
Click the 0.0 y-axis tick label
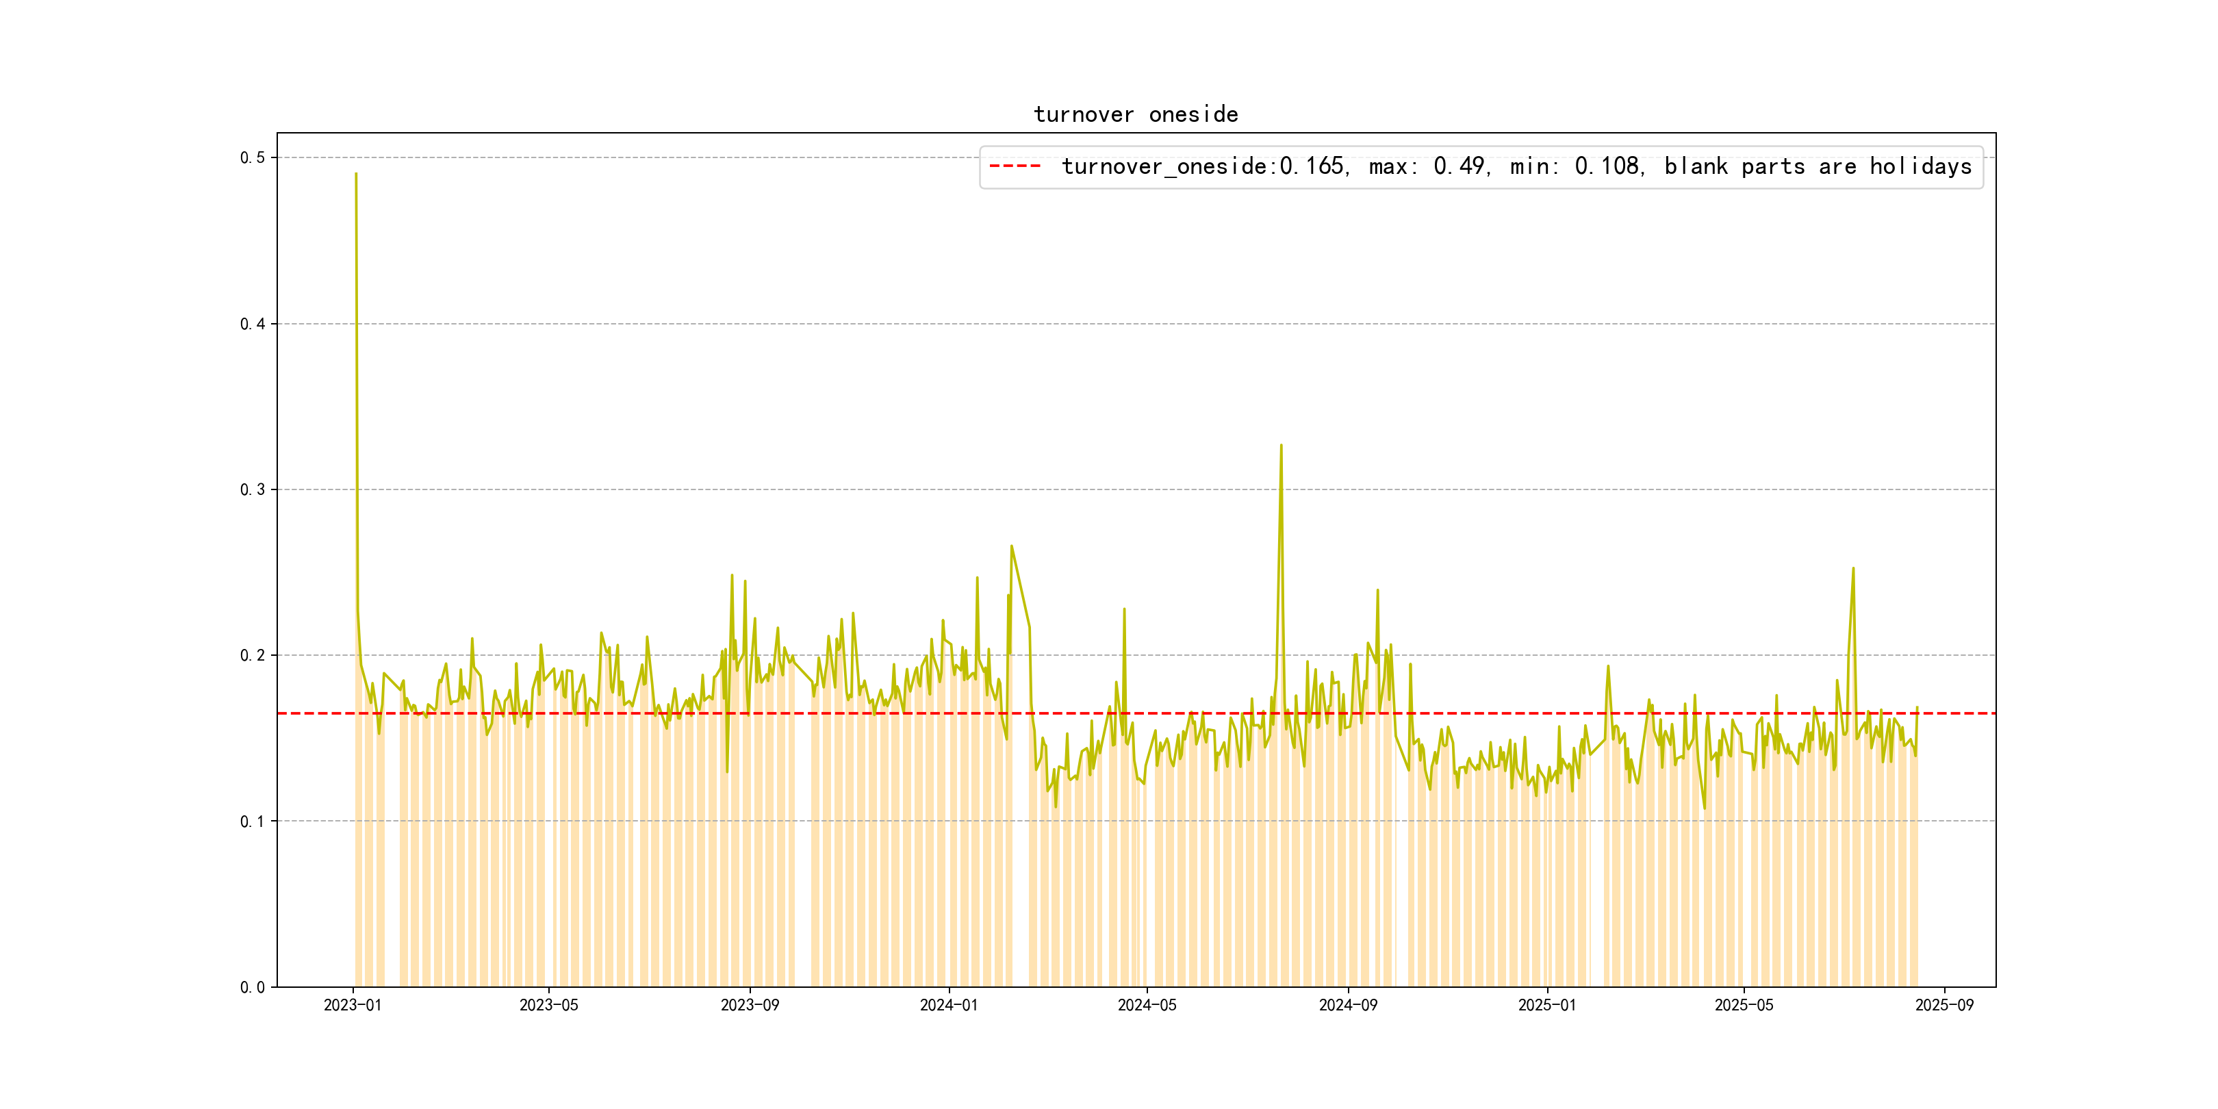251,988
